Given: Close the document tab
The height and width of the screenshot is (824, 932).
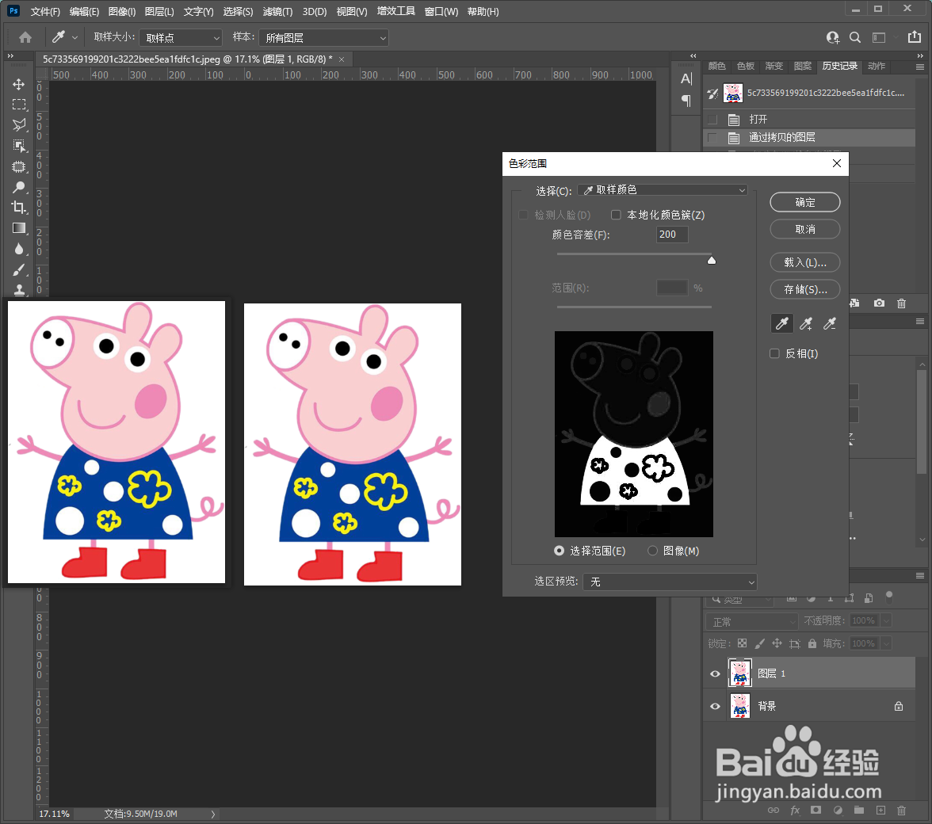Looking at the screenshot, I should (x=342, y=59).
